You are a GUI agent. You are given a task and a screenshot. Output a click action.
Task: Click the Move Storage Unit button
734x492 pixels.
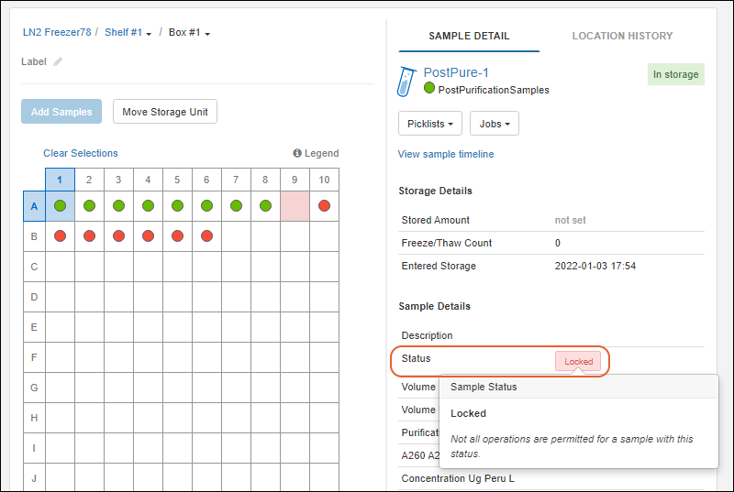tap(165, 112)
